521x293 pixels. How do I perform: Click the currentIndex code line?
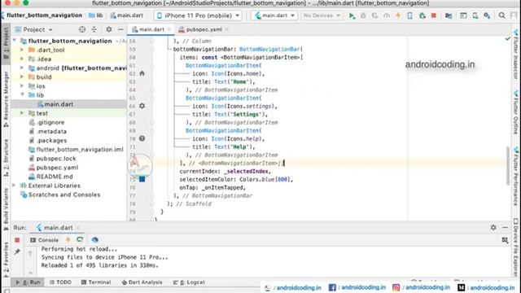point(225,172)
